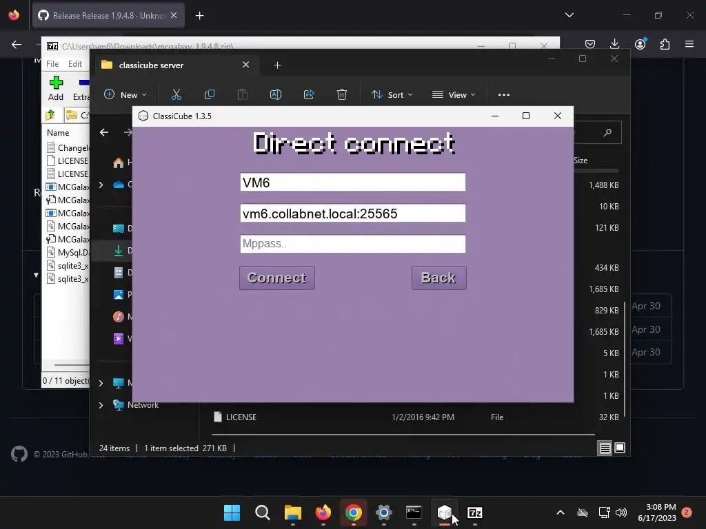Open Windows Search from the taskbar

coord(262,512)
